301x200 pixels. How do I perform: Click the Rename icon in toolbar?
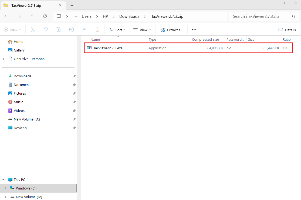(x=72, y=30)
